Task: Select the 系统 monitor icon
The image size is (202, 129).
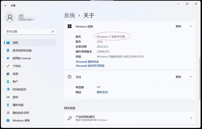Action: pos(8,42)
